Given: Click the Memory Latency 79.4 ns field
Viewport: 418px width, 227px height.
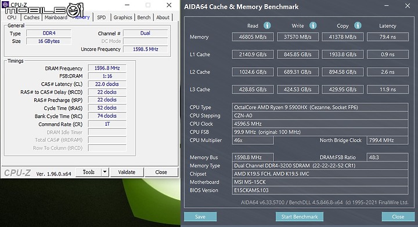Looking at the screenshot, I should point(388,37).
